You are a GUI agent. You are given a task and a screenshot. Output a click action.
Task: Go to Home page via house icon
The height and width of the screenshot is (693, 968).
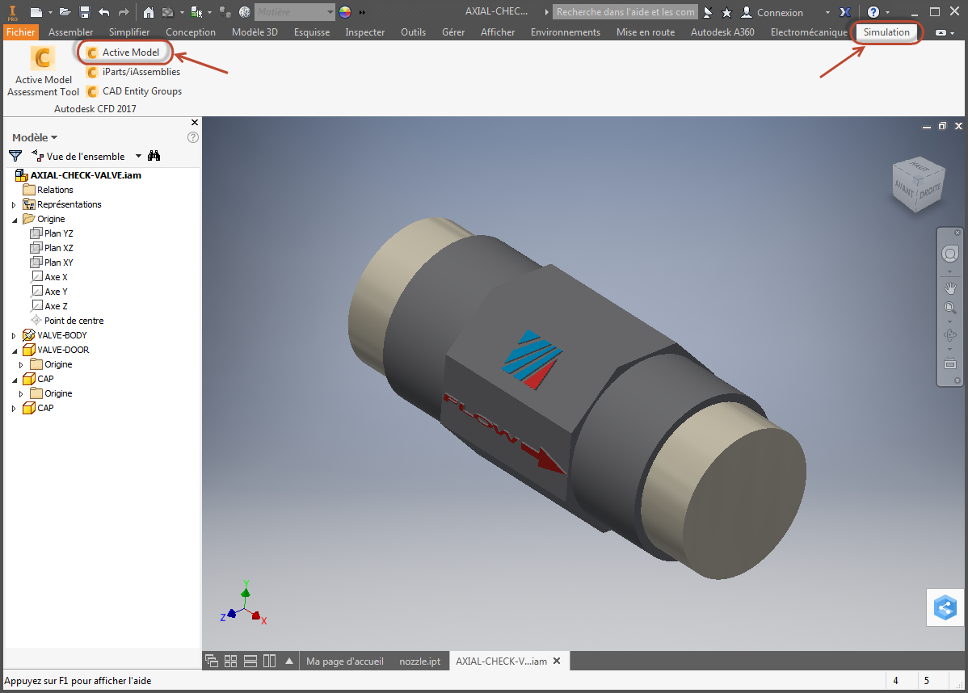pos(148,12)
